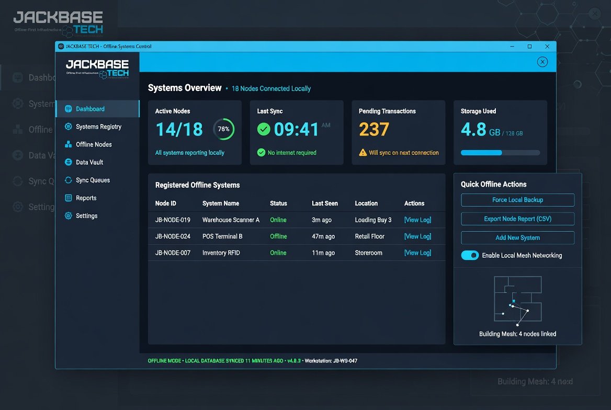
Task: Click the Add New System button
Action: [517, 238]
